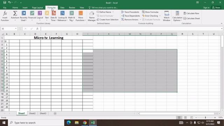Open the Logical functions list
The width and height of the screenshot is (224, 126).
pyautogui.click(x=40, y=16)
